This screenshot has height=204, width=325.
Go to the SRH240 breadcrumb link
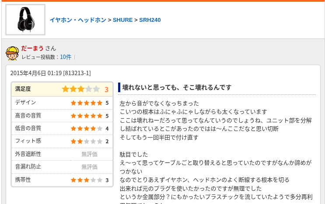coord(150,20)
